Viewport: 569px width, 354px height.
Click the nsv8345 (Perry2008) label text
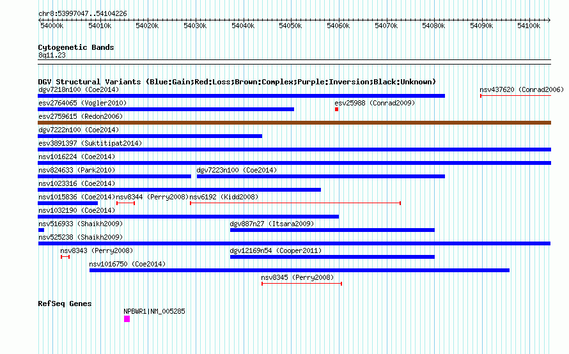coord(297,277)
